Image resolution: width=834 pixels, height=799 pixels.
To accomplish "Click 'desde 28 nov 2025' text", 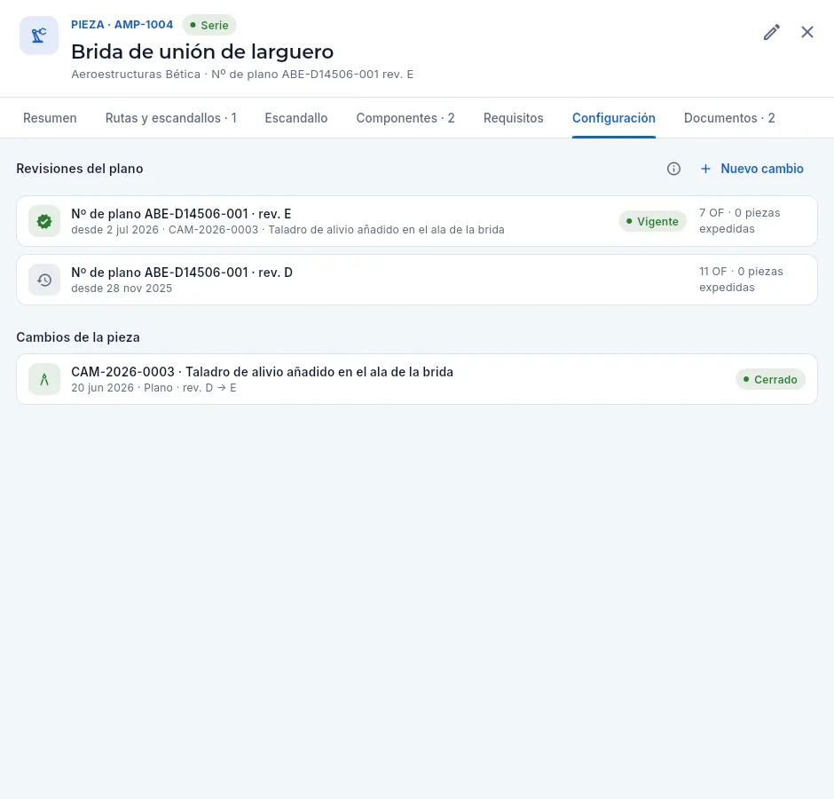I will coord(122,289).
